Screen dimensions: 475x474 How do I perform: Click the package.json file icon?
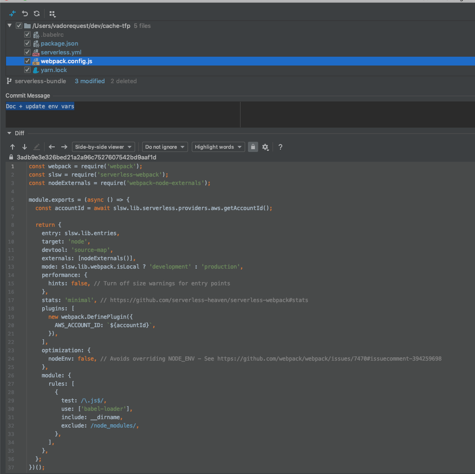(36, 44)
